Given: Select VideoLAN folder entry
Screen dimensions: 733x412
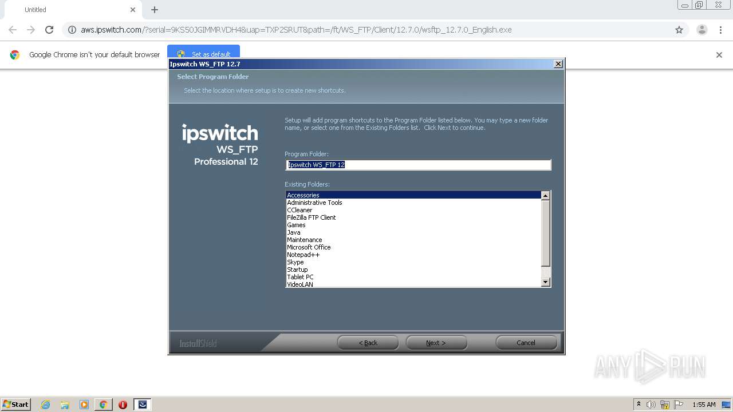Looking at the screenshot, I should click(413, 284).
